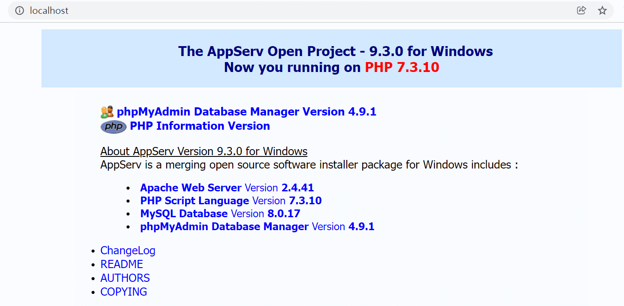The image size is (624, 306).
Task: Click 'AppServ is a merging open source' sentence
Action: click(309, 165)
